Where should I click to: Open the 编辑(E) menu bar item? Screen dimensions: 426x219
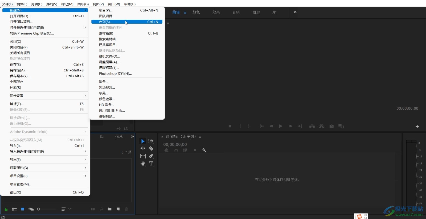point(22,4)
